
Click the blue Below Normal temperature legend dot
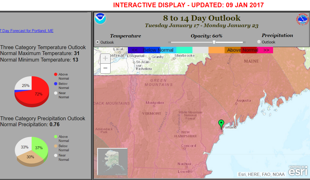coord(56,84)
